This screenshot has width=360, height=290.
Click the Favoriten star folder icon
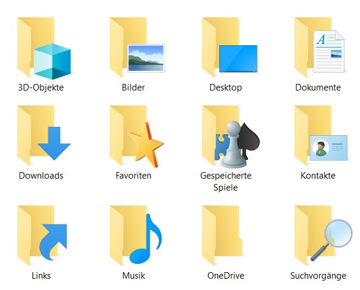pos(135,136)
